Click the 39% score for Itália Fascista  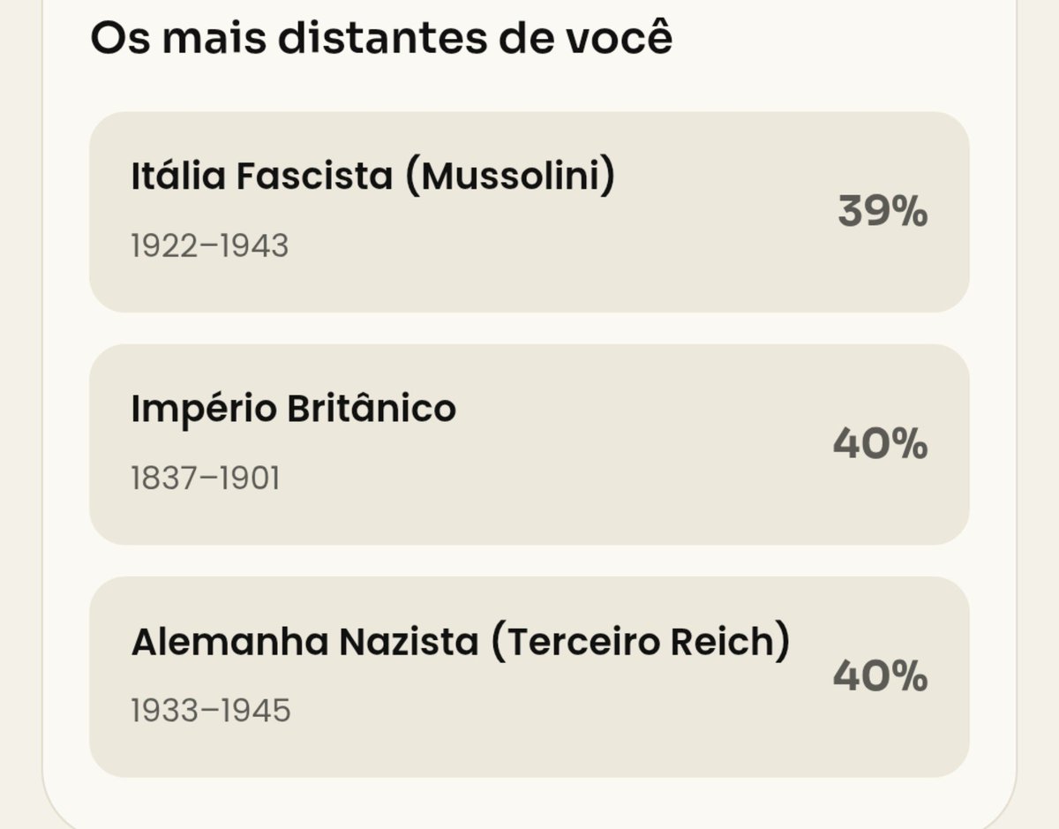pos(882,212)
